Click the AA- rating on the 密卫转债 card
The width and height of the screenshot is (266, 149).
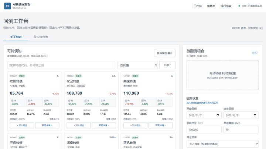(x=114, y=76)
